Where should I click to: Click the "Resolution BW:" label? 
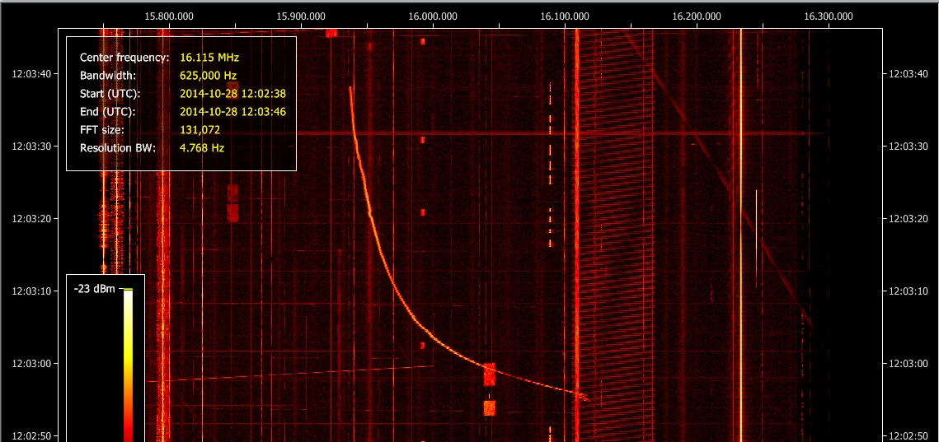tap(117, 147)
